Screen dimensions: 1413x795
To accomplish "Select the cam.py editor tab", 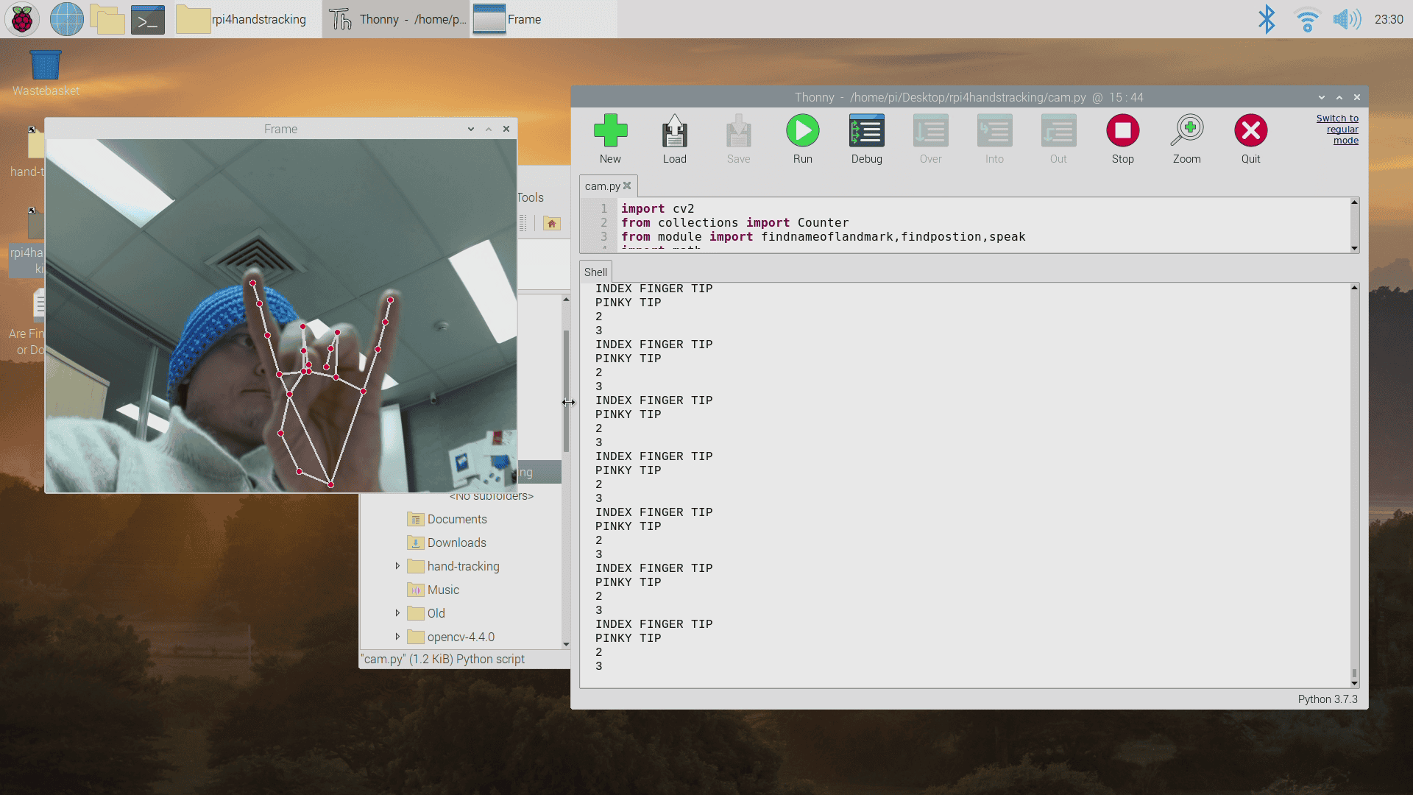I will click(602, 186).
